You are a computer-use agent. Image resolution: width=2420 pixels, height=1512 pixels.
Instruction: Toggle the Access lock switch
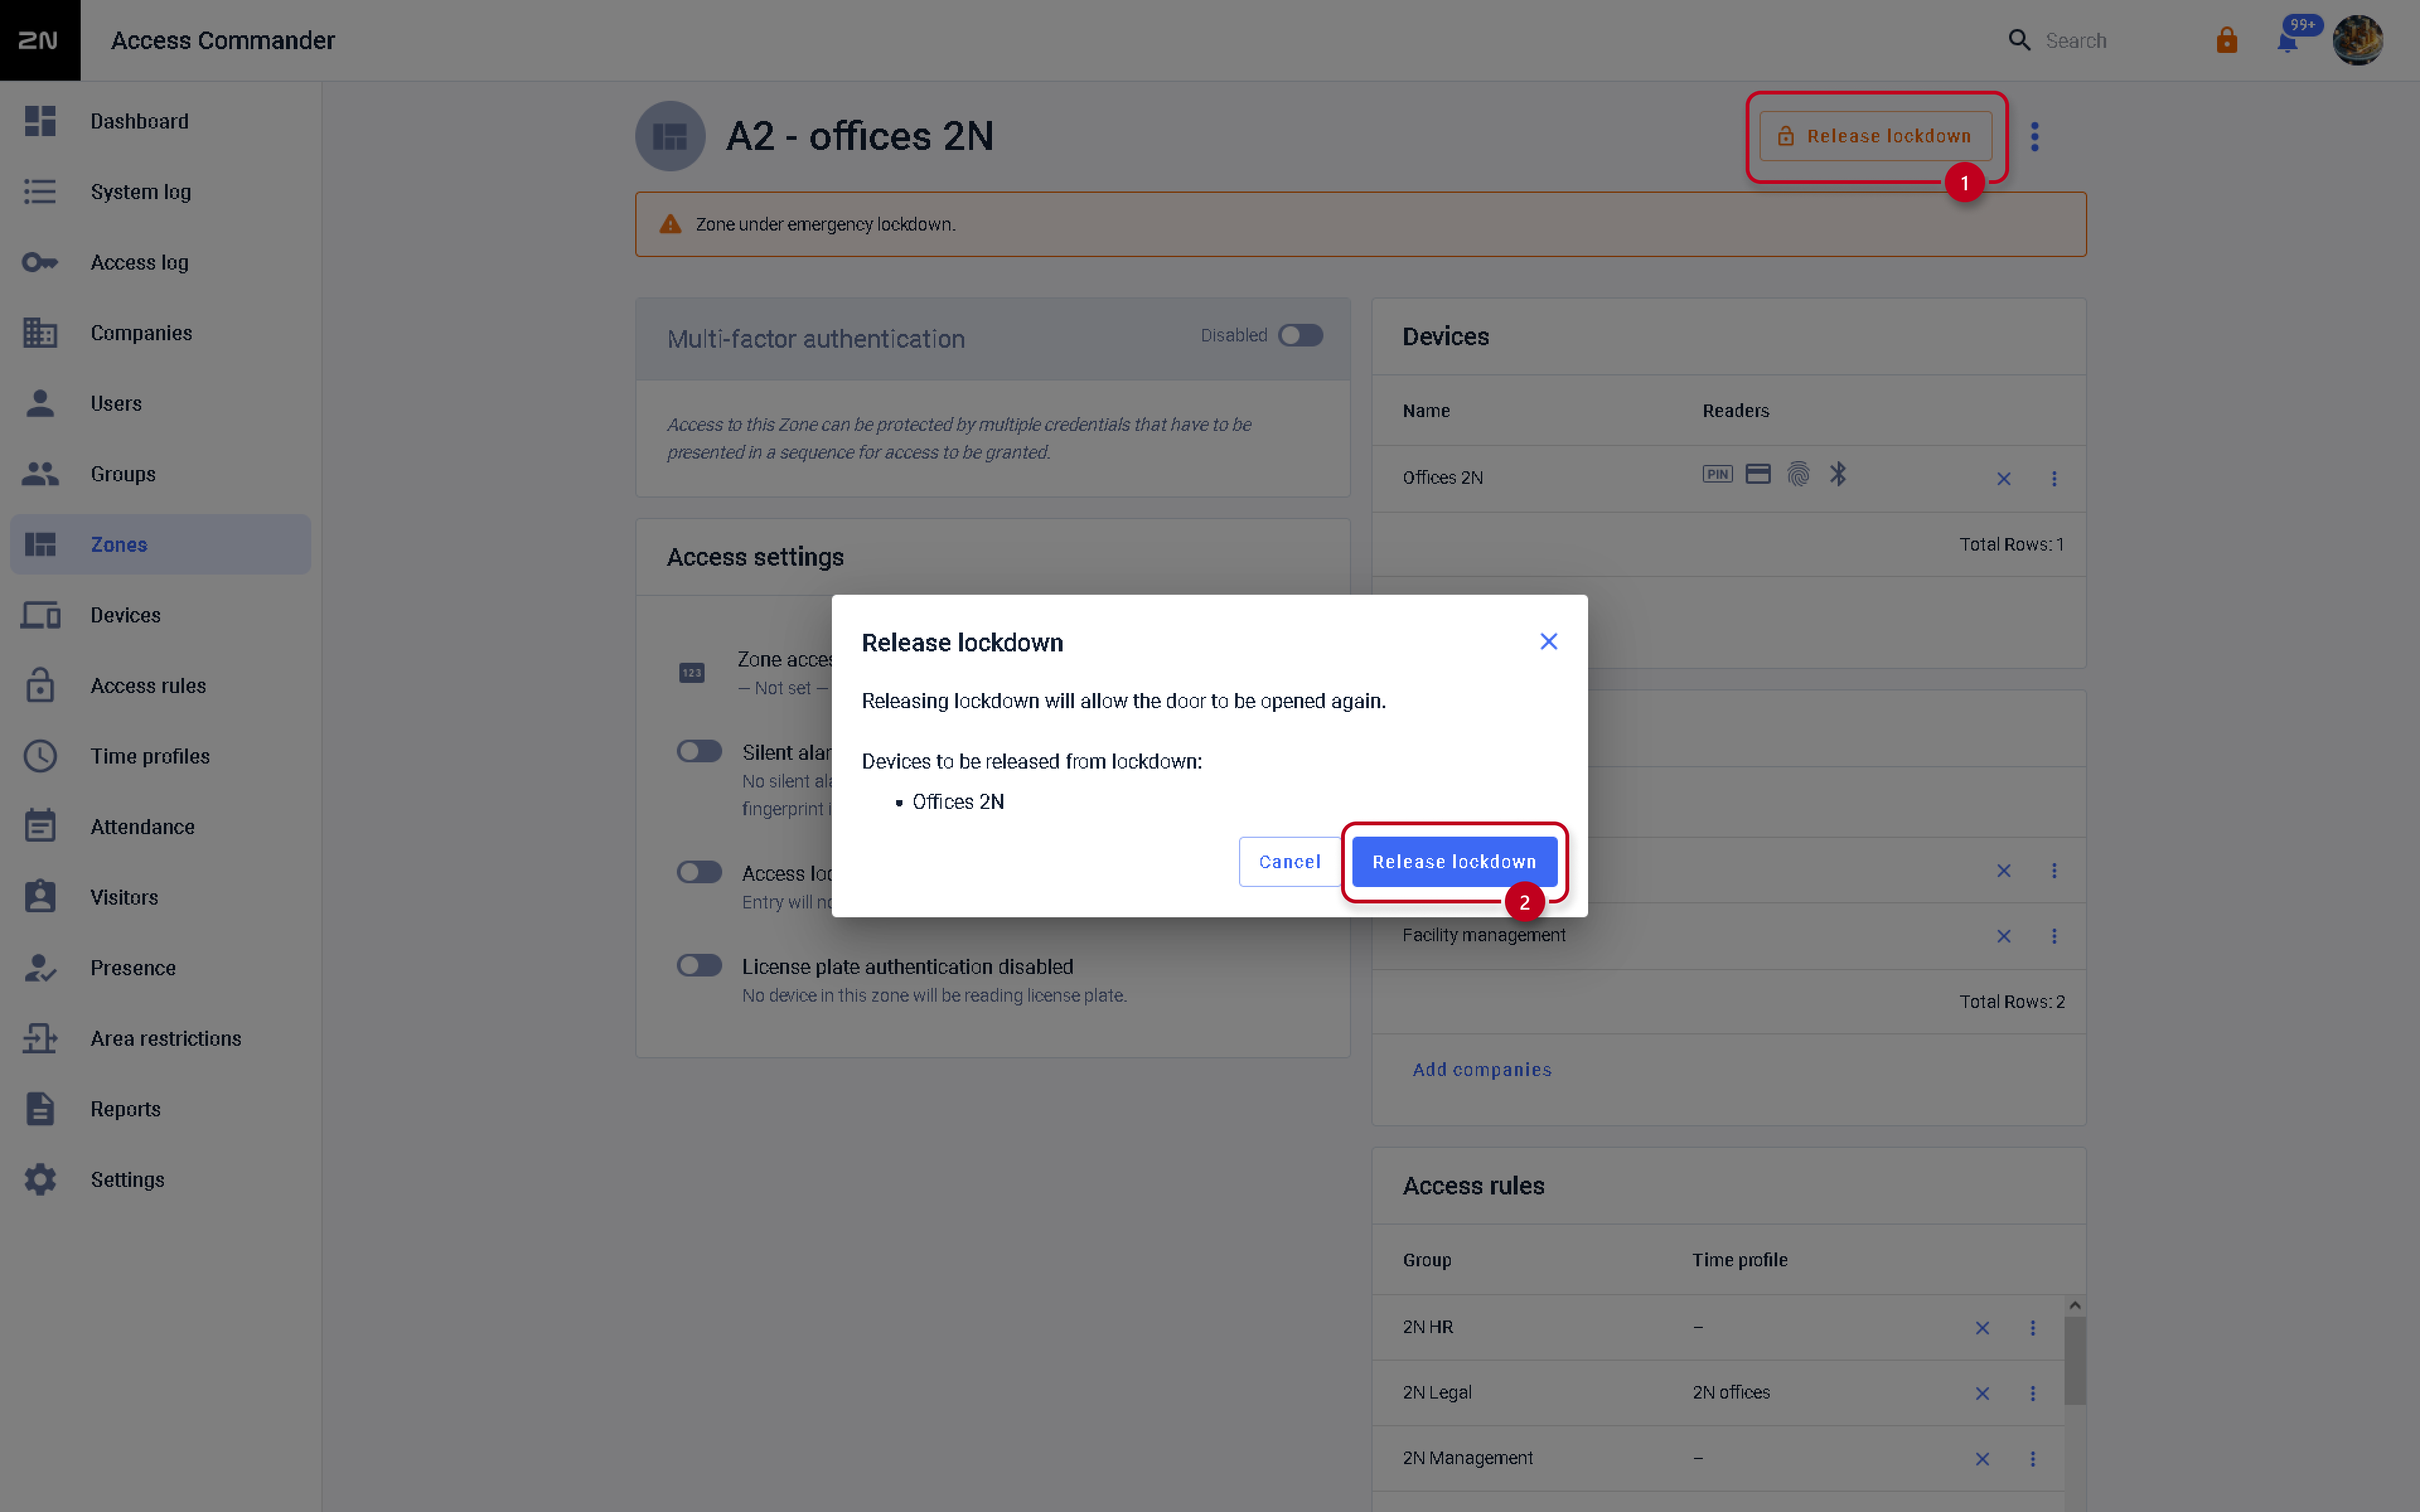coord(699,872)
